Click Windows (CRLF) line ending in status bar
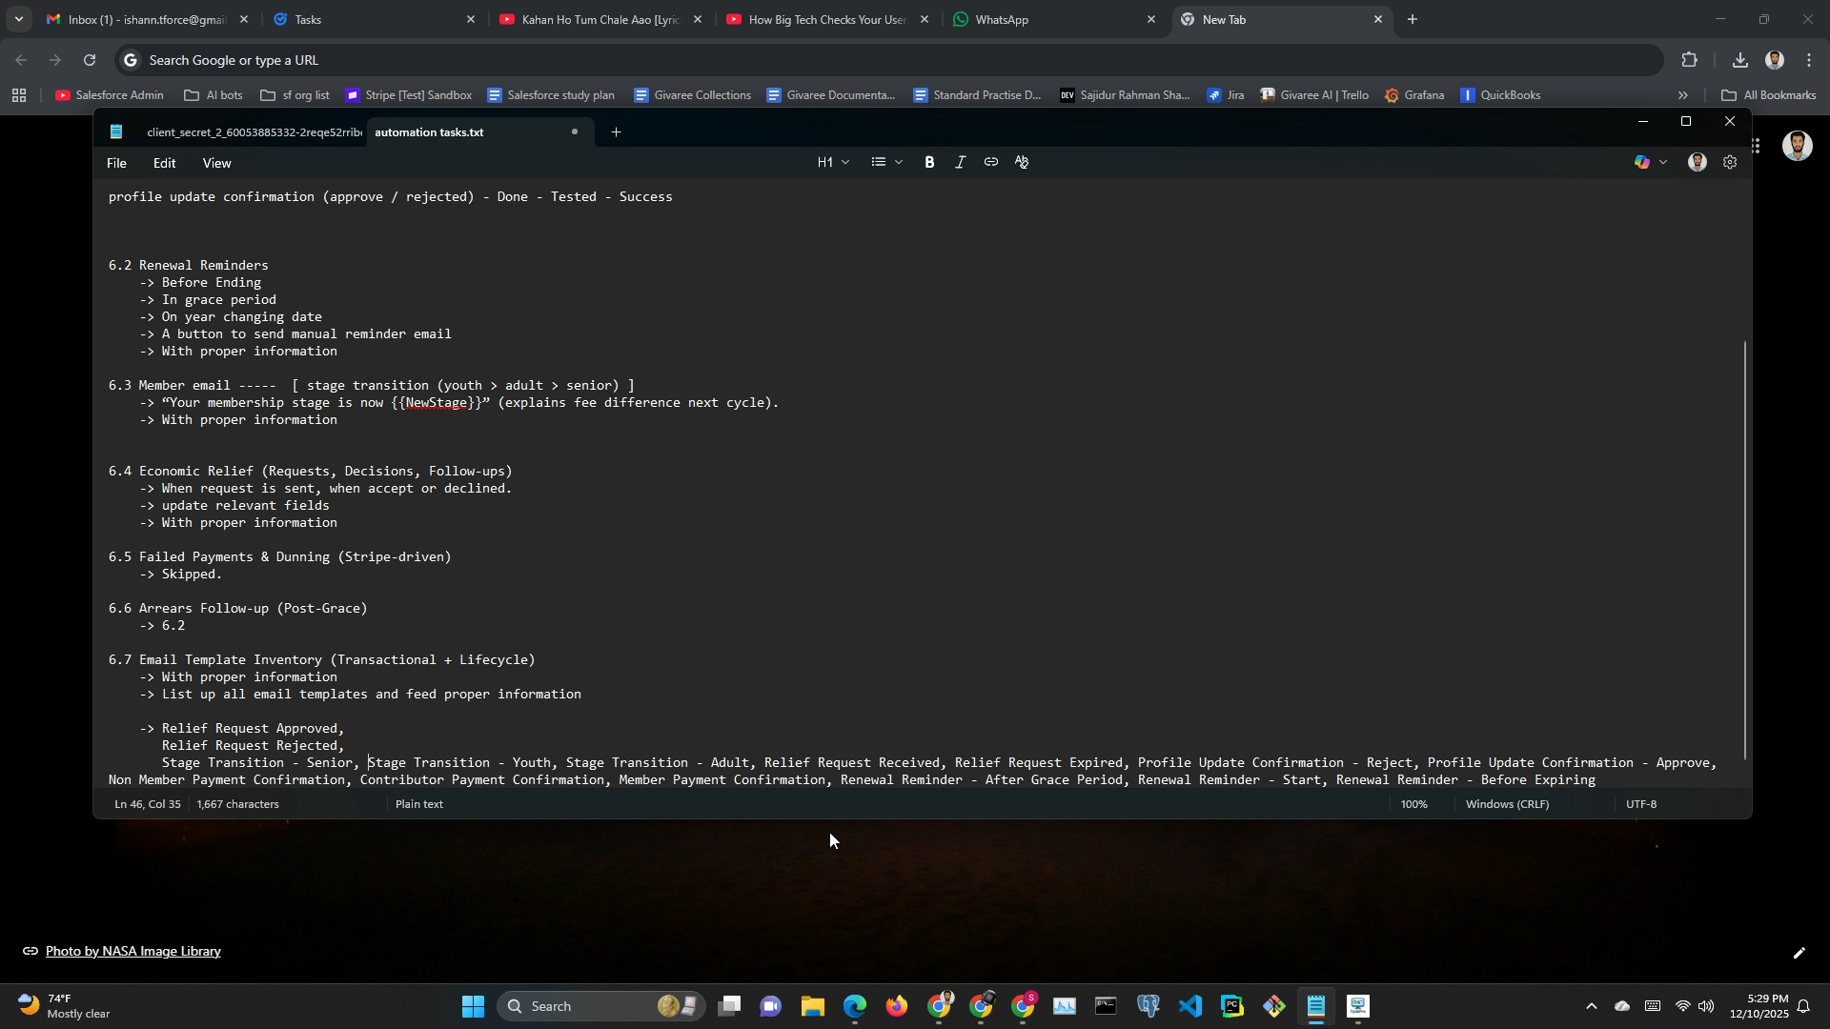Screen dimensions: 1830x1029 [1507, 804]
